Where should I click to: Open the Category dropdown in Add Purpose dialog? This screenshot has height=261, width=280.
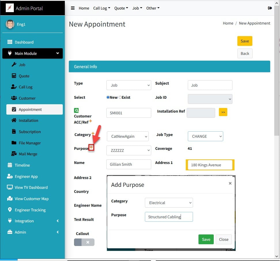pos(169,203)
